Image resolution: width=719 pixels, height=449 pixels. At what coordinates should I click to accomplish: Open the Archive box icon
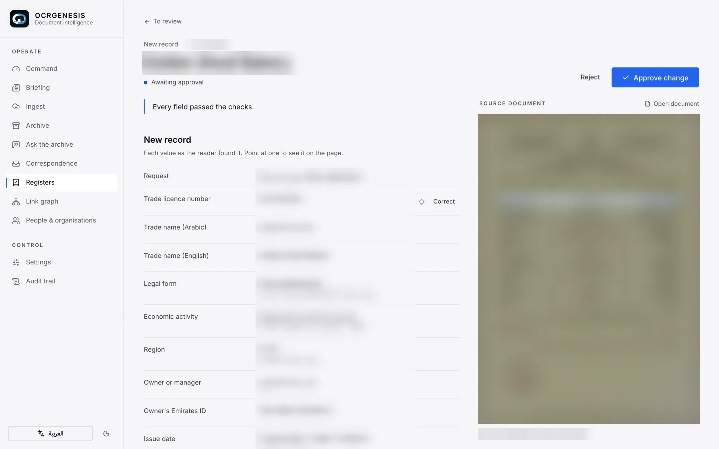[x=16, y=126]
